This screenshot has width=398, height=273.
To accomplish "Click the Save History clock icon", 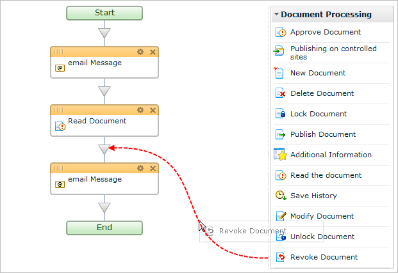I will 279,196.
